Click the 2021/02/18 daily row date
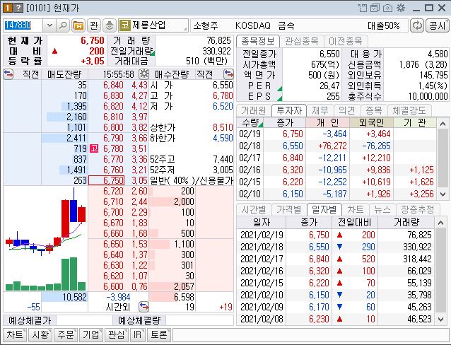The width and height of the screenshot is (451, 345). click(x=262, y=247)
